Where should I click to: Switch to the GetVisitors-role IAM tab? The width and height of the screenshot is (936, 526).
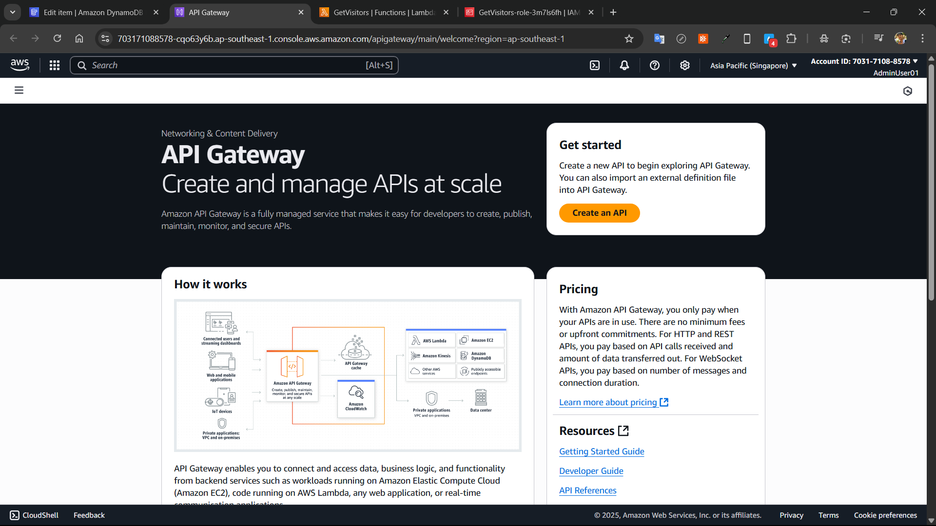529,12
